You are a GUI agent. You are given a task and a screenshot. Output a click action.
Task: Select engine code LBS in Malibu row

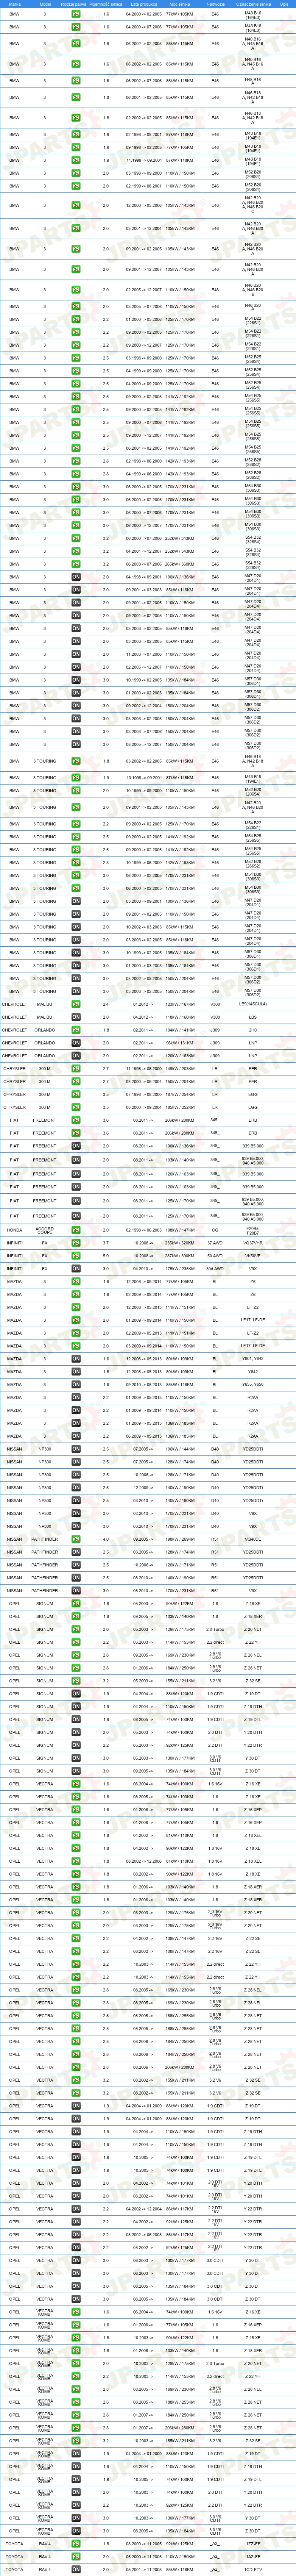(x=253, y=1017)
